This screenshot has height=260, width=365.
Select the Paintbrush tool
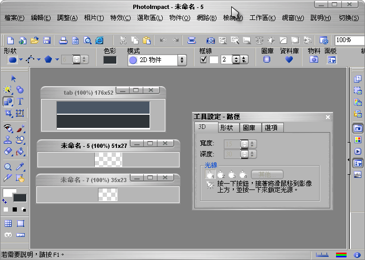point(20,128)
